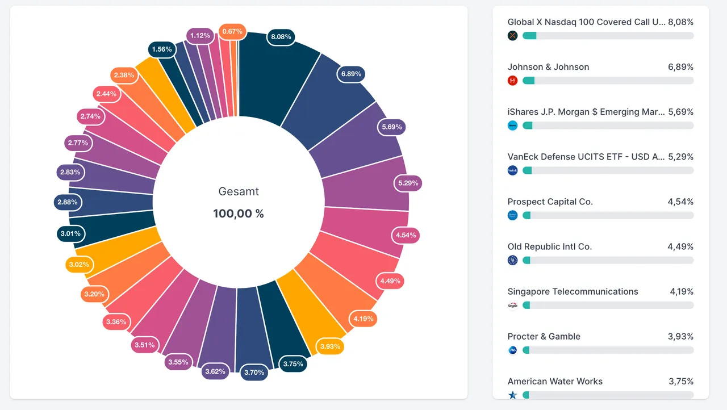Select the 3.62% label on donut chart

[215, 372]
